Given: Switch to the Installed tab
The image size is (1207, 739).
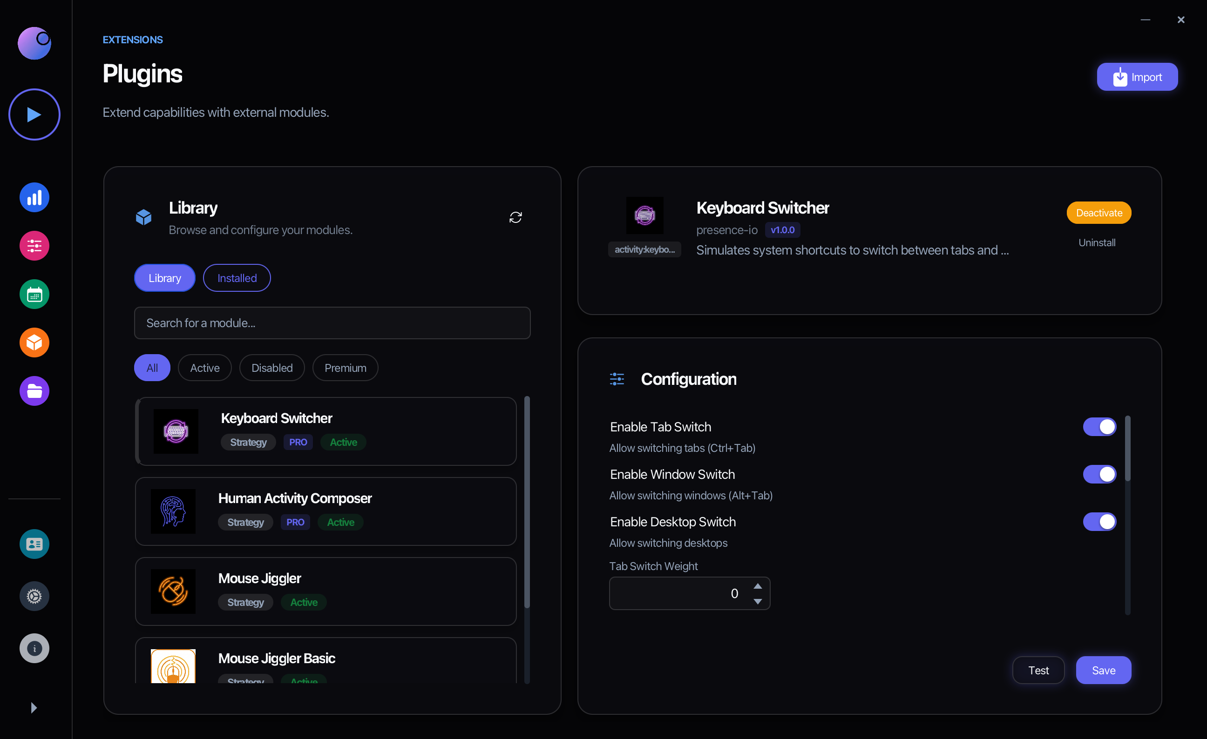Looking at the screenshot, I should (x=237, y=278).
